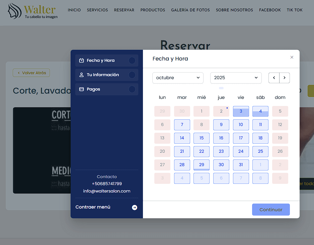Open the octubre month dropdown
Viewport: 314px width, 245px height.
click(178, 78)
